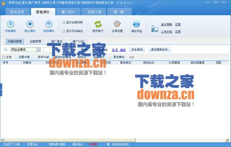The width and height of the screenshot is (231, 147).
Task: Click 百度后台 in status bar
Action: [x=32, y=144]
